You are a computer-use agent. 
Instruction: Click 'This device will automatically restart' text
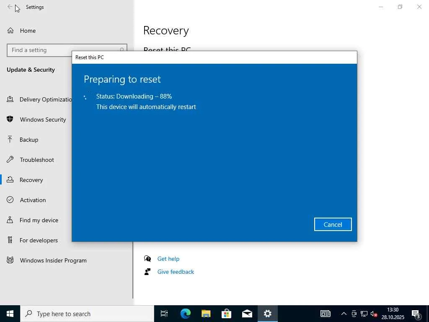click(146, 107)
